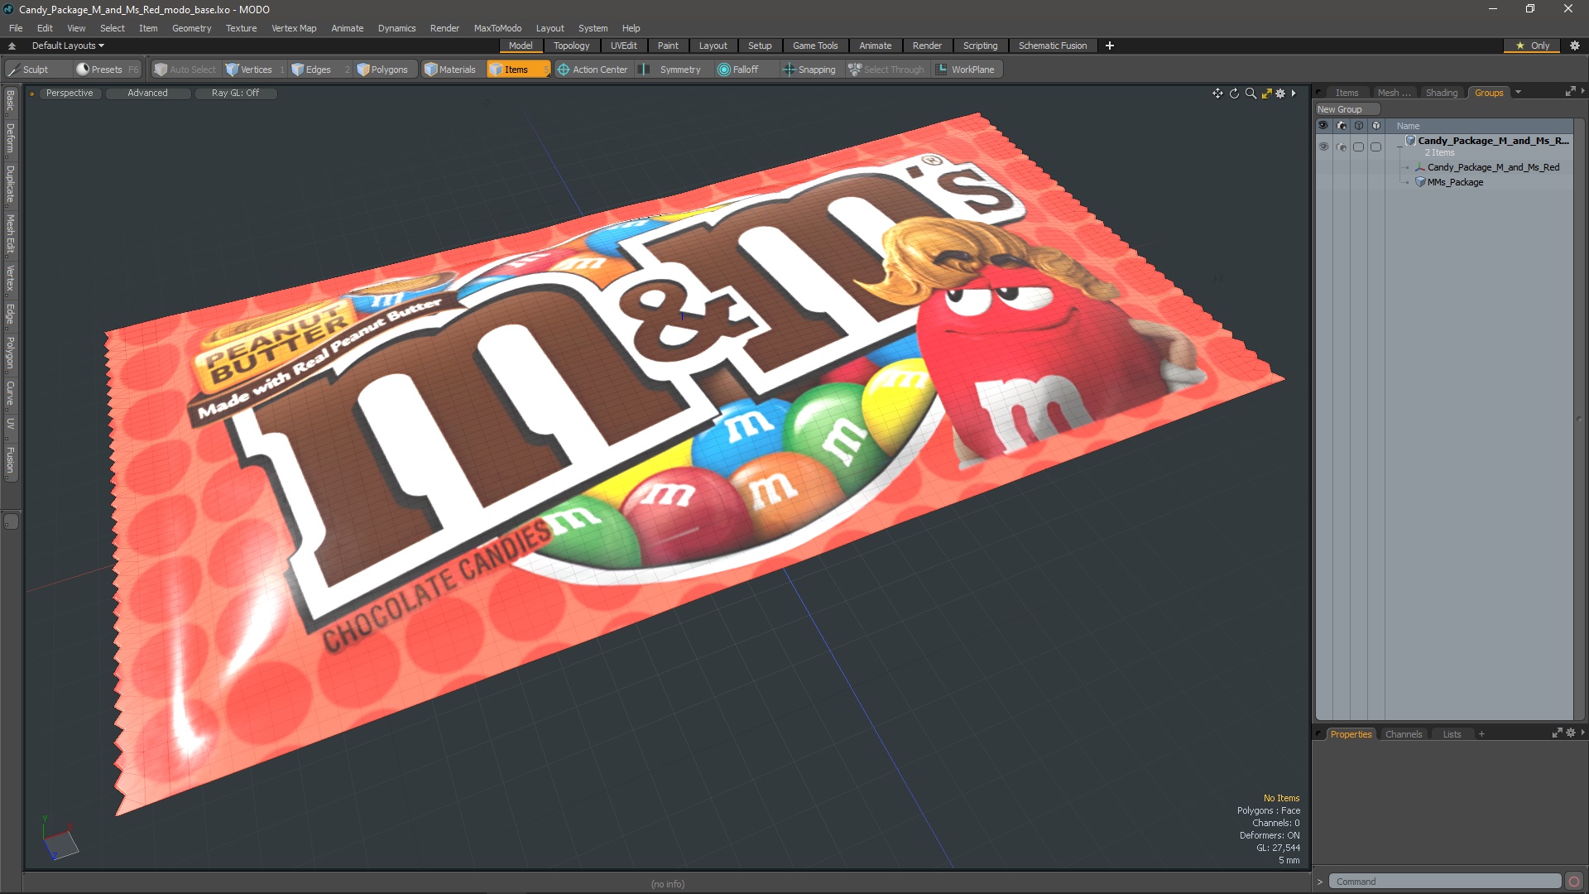Open viewport settings gear
The width and height of the screenshot is (1589, 894).
1280,94
